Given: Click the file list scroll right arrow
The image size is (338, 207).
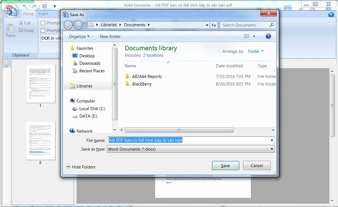Looking at the screenshot, I should point(273,130).
